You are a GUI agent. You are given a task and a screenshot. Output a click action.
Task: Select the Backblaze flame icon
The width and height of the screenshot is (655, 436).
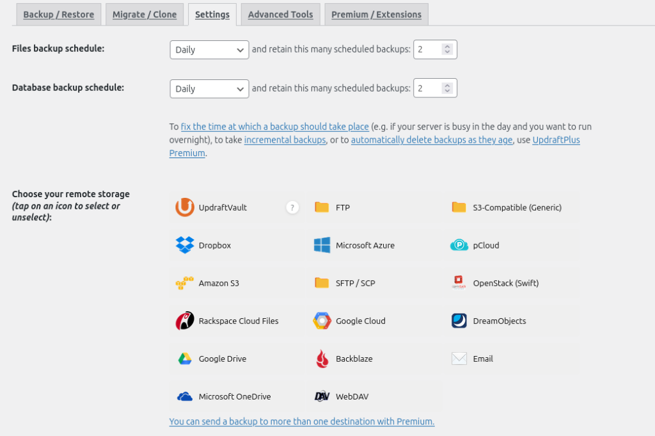(x=322, y=359)
